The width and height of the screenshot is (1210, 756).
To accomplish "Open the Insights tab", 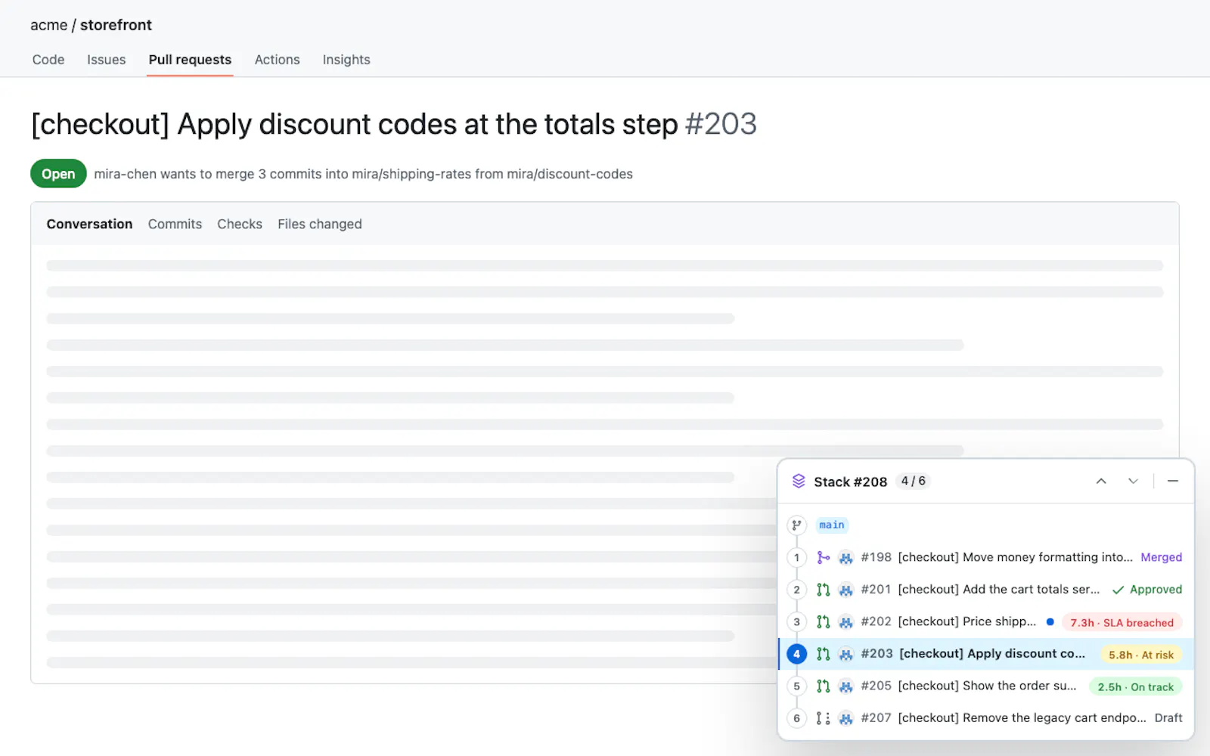I will pos(346,60).
